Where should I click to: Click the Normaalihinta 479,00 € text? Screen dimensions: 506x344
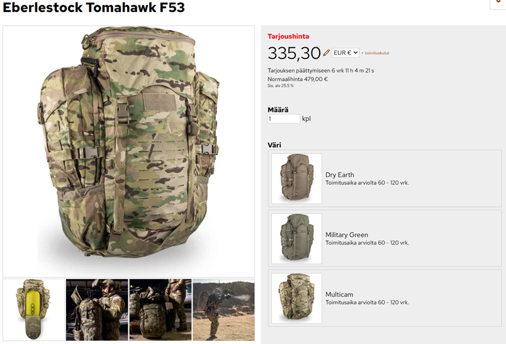tap(298, 79)
